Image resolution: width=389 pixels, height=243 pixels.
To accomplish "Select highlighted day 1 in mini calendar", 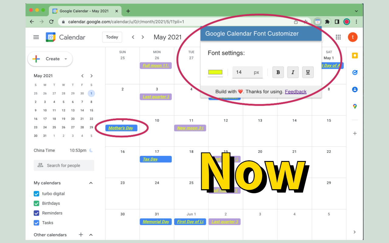I will pyautogui.click(x=91, y=93).
